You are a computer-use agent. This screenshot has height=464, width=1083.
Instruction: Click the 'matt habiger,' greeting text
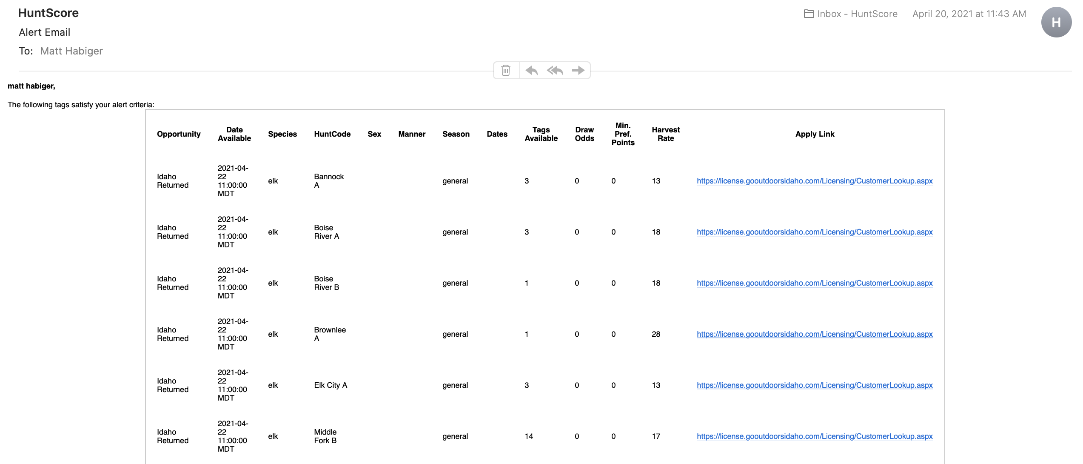[31, 86]
